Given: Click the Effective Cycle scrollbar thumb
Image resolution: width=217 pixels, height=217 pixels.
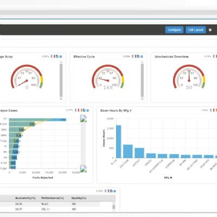Looking at the screenshot, I should tap(142, 80).
